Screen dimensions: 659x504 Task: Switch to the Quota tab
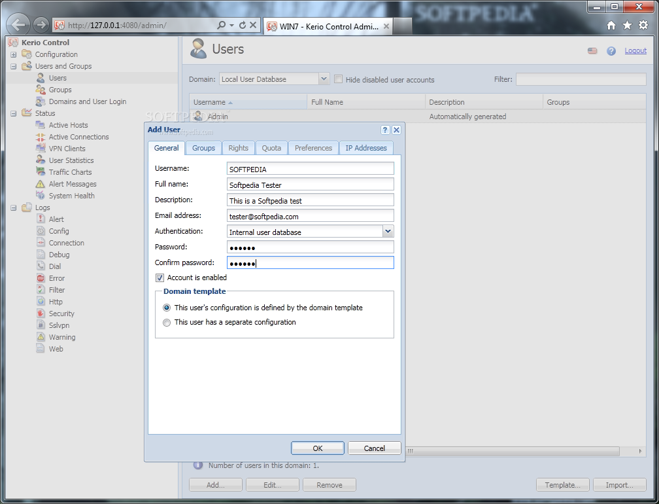(271, 148)
